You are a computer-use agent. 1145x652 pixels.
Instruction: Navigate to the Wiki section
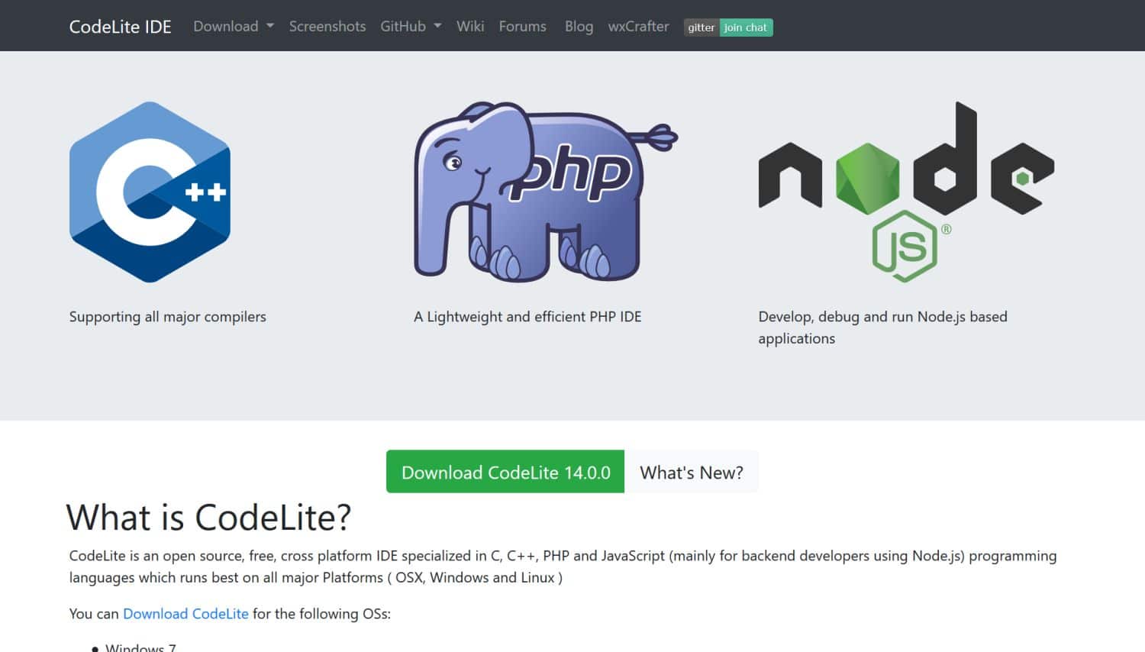point(469,26)
